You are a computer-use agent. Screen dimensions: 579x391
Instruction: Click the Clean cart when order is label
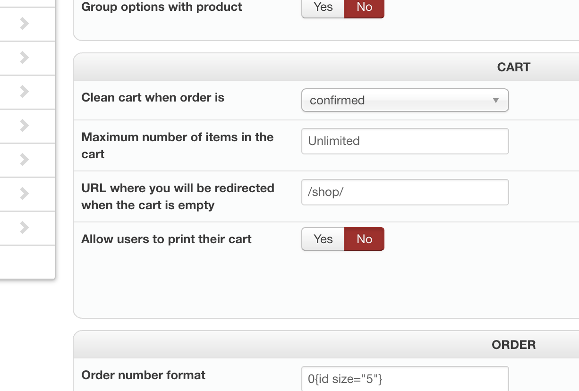(153, 97)
